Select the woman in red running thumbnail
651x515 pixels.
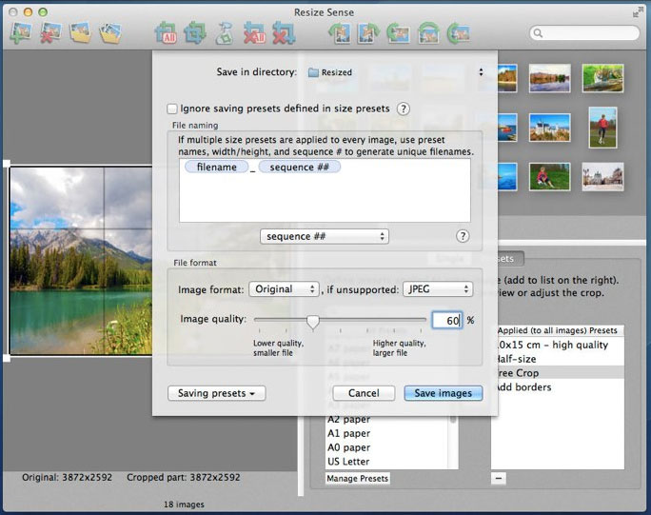tap(602, 128)
